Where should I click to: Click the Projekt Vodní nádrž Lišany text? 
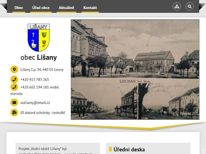click(x=43, y=149)
